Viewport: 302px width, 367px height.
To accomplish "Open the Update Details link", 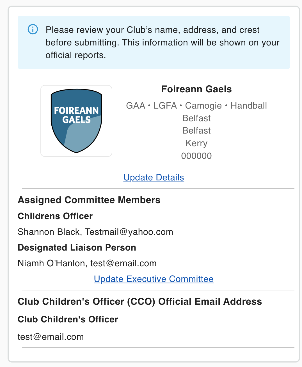I will (154, 177).
